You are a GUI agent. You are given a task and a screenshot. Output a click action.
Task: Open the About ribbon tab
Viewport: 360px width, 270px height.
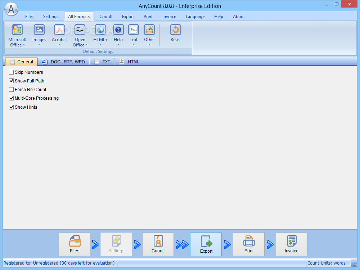point(239,17)
